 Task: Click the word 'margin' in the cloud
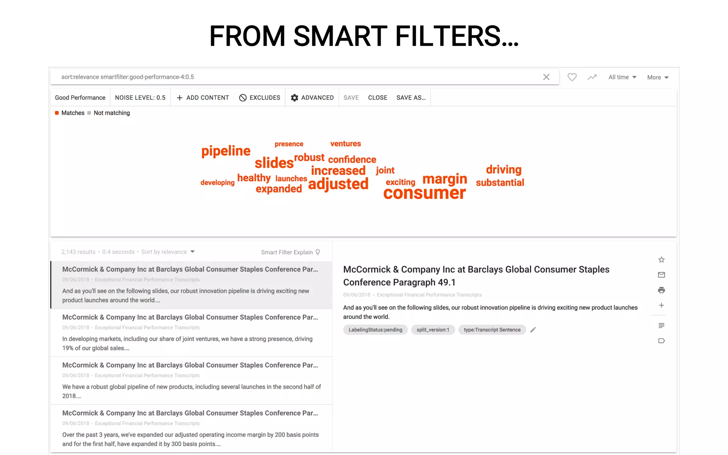click(x=445, y=179)
